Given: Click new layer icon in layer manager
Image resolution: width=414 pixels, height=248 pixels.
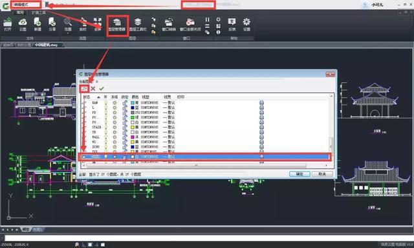Looking at the screenshot, I should [84, 89].
